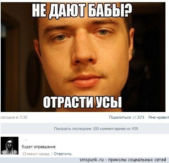Click the total comments number 439
Viewport: 169px width, 163px height.
(x=135, y=129)
